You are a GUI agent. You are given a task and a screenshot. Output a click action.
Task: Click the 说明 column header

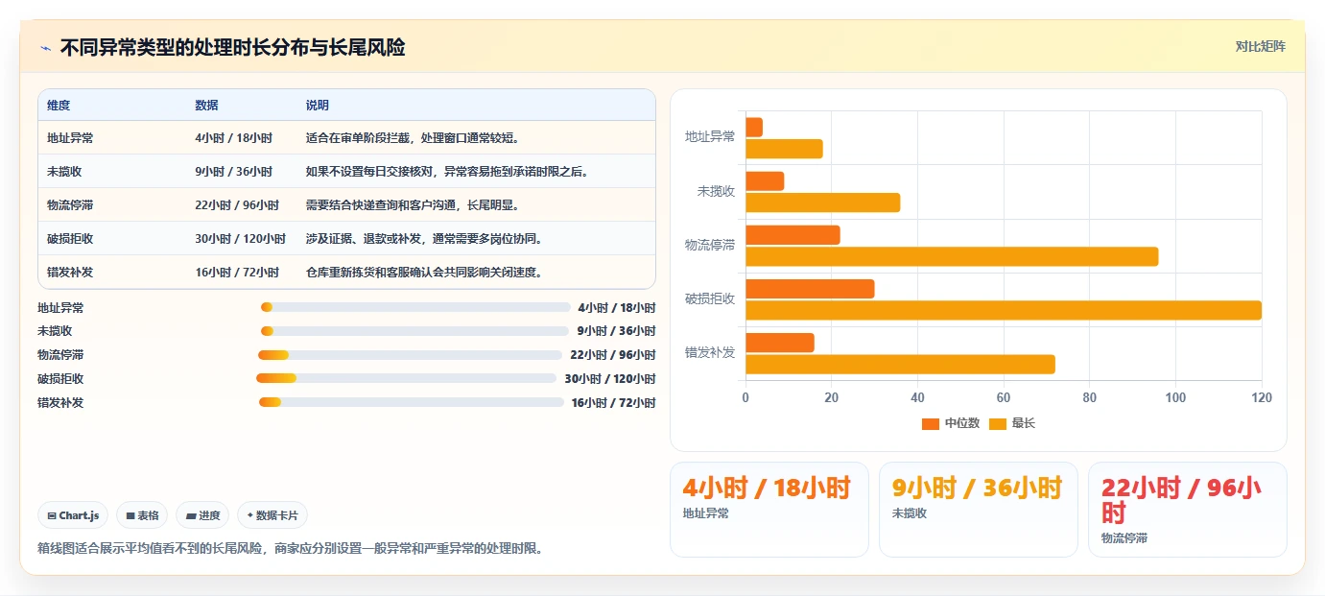[x=318, y=106]
